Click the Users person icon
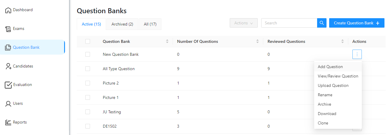 click(x=8, y=104)
